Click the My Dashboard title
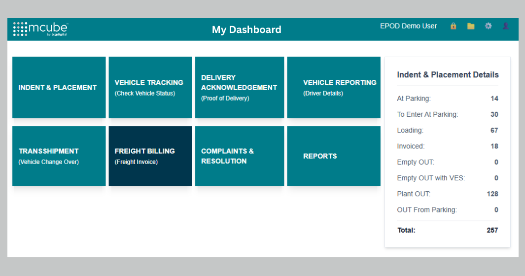 point(246,30)
